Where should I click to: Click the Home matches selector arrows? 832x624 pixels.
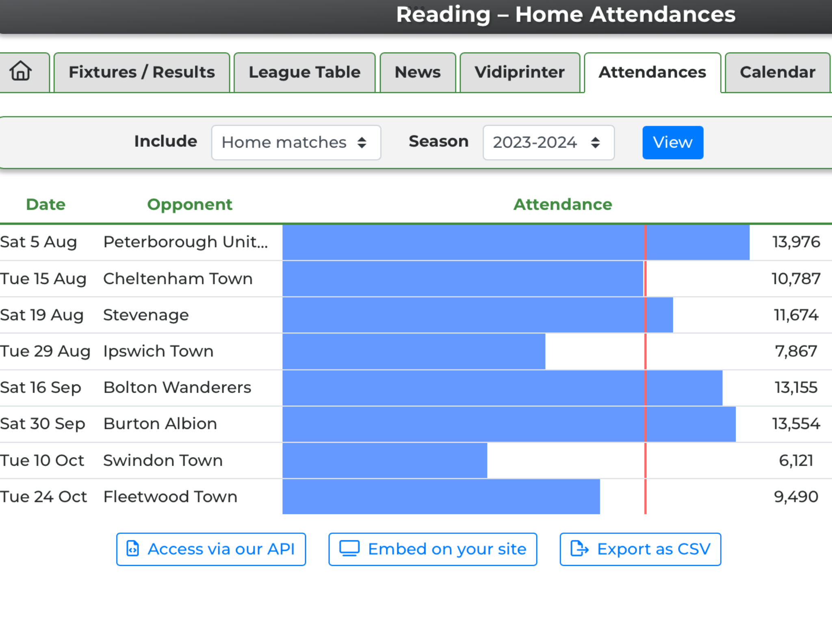tap(362, 143)
